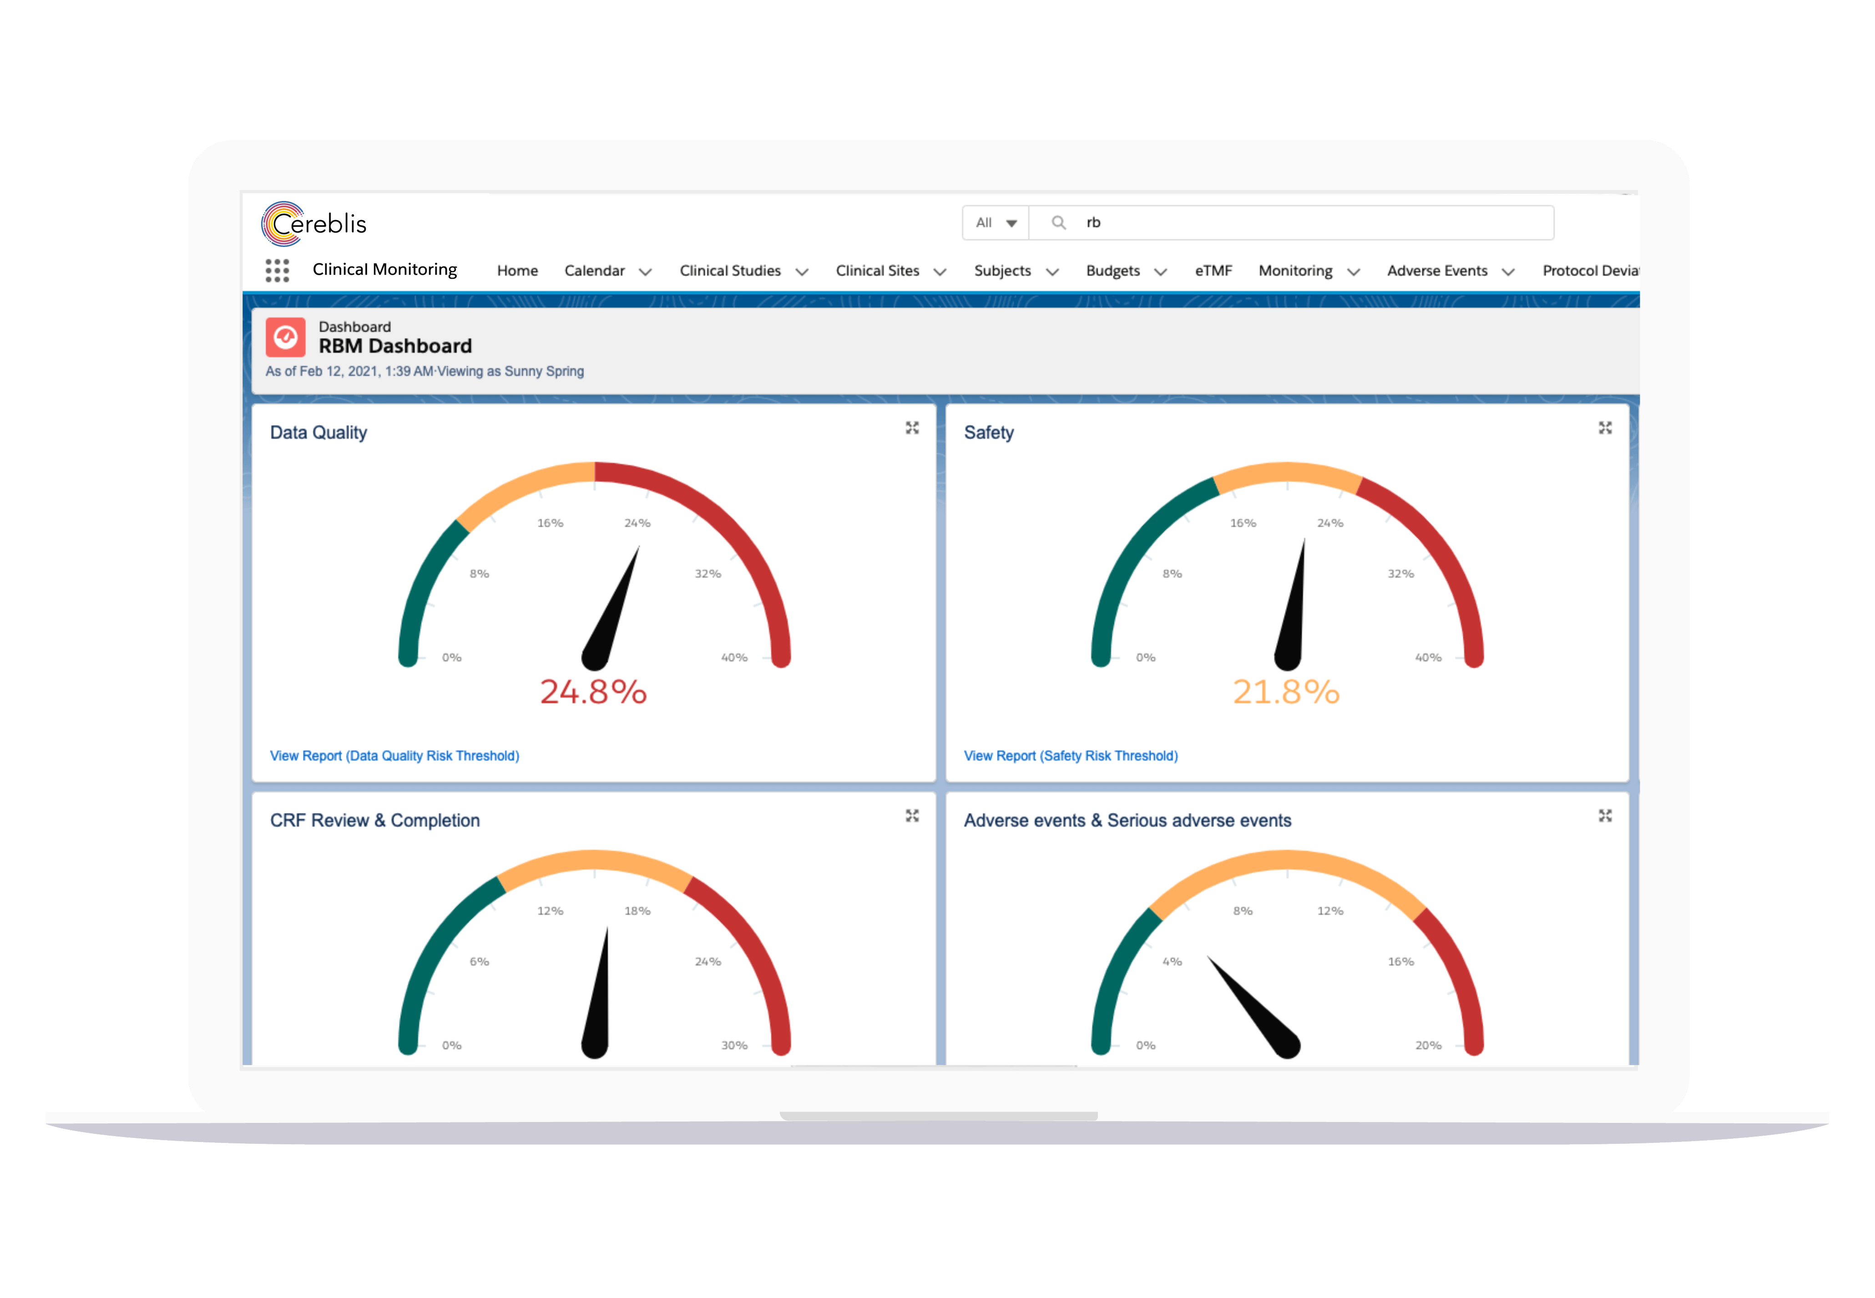This screenshot has width=1875, height=1298.
Task: Open the Adverse Events tab
Action: 1436,271
